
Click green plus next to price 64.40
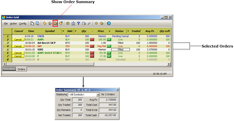(x=109, y=53)
